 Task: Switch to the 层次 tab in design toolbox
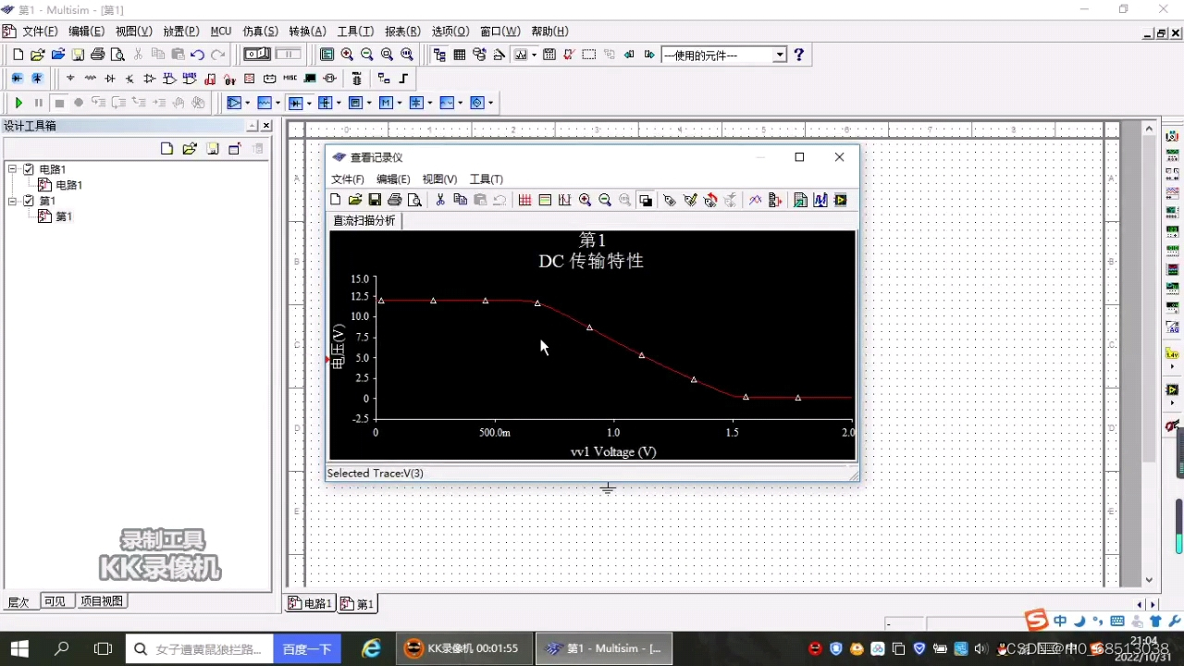coord(18,601)
